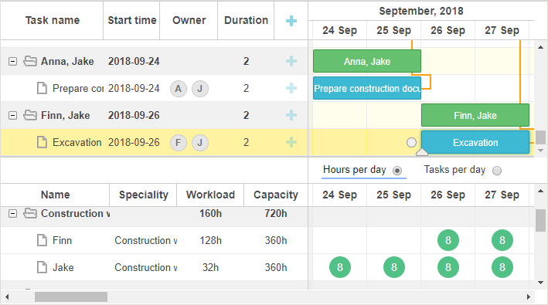Screen dimensions: 548x305
Task: Click the 160h workload of Construction group
Action: pos(210,214)
